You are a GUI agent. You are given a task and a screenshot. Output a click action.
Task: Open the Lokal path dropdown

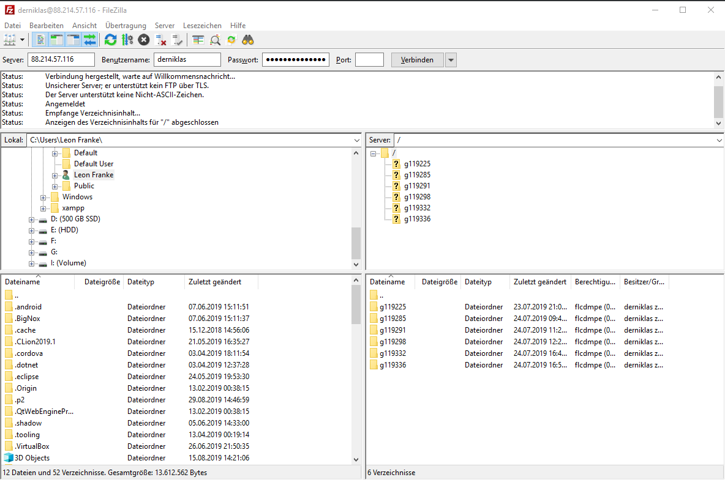(x=357, y=140)
